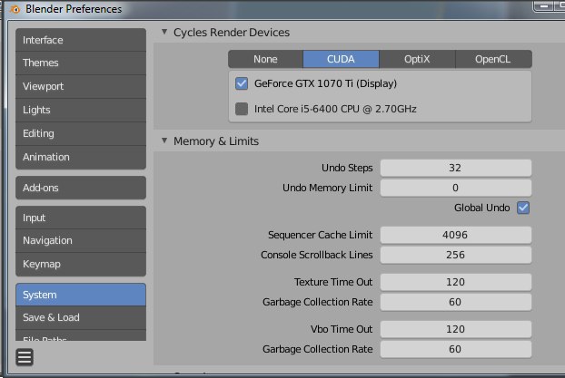Click Garbage Collection Rate below Vbo Time Out

point(456,349)
